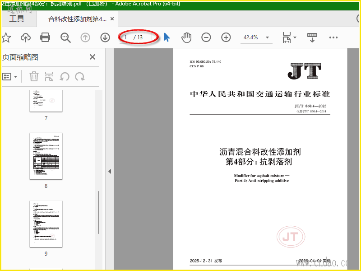Switch to the 合料改性添加剂第4... document tab
This screenshot has width=361, height=271.
point(77,19)
